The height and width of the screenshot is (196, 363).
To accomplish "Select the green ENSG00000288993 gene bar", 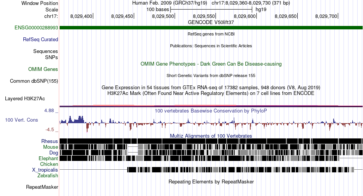I will [211, 28].
